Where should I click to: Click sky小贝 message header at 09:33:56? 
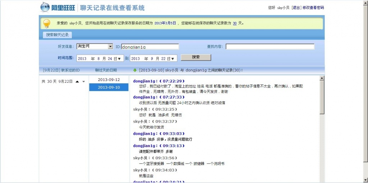tap(155, 158)
